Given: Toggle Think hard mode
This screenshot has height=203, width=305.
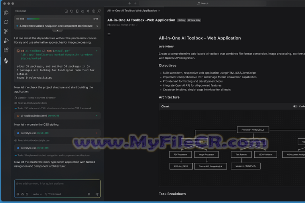Looking at the screenshot, I should [53, 194].
